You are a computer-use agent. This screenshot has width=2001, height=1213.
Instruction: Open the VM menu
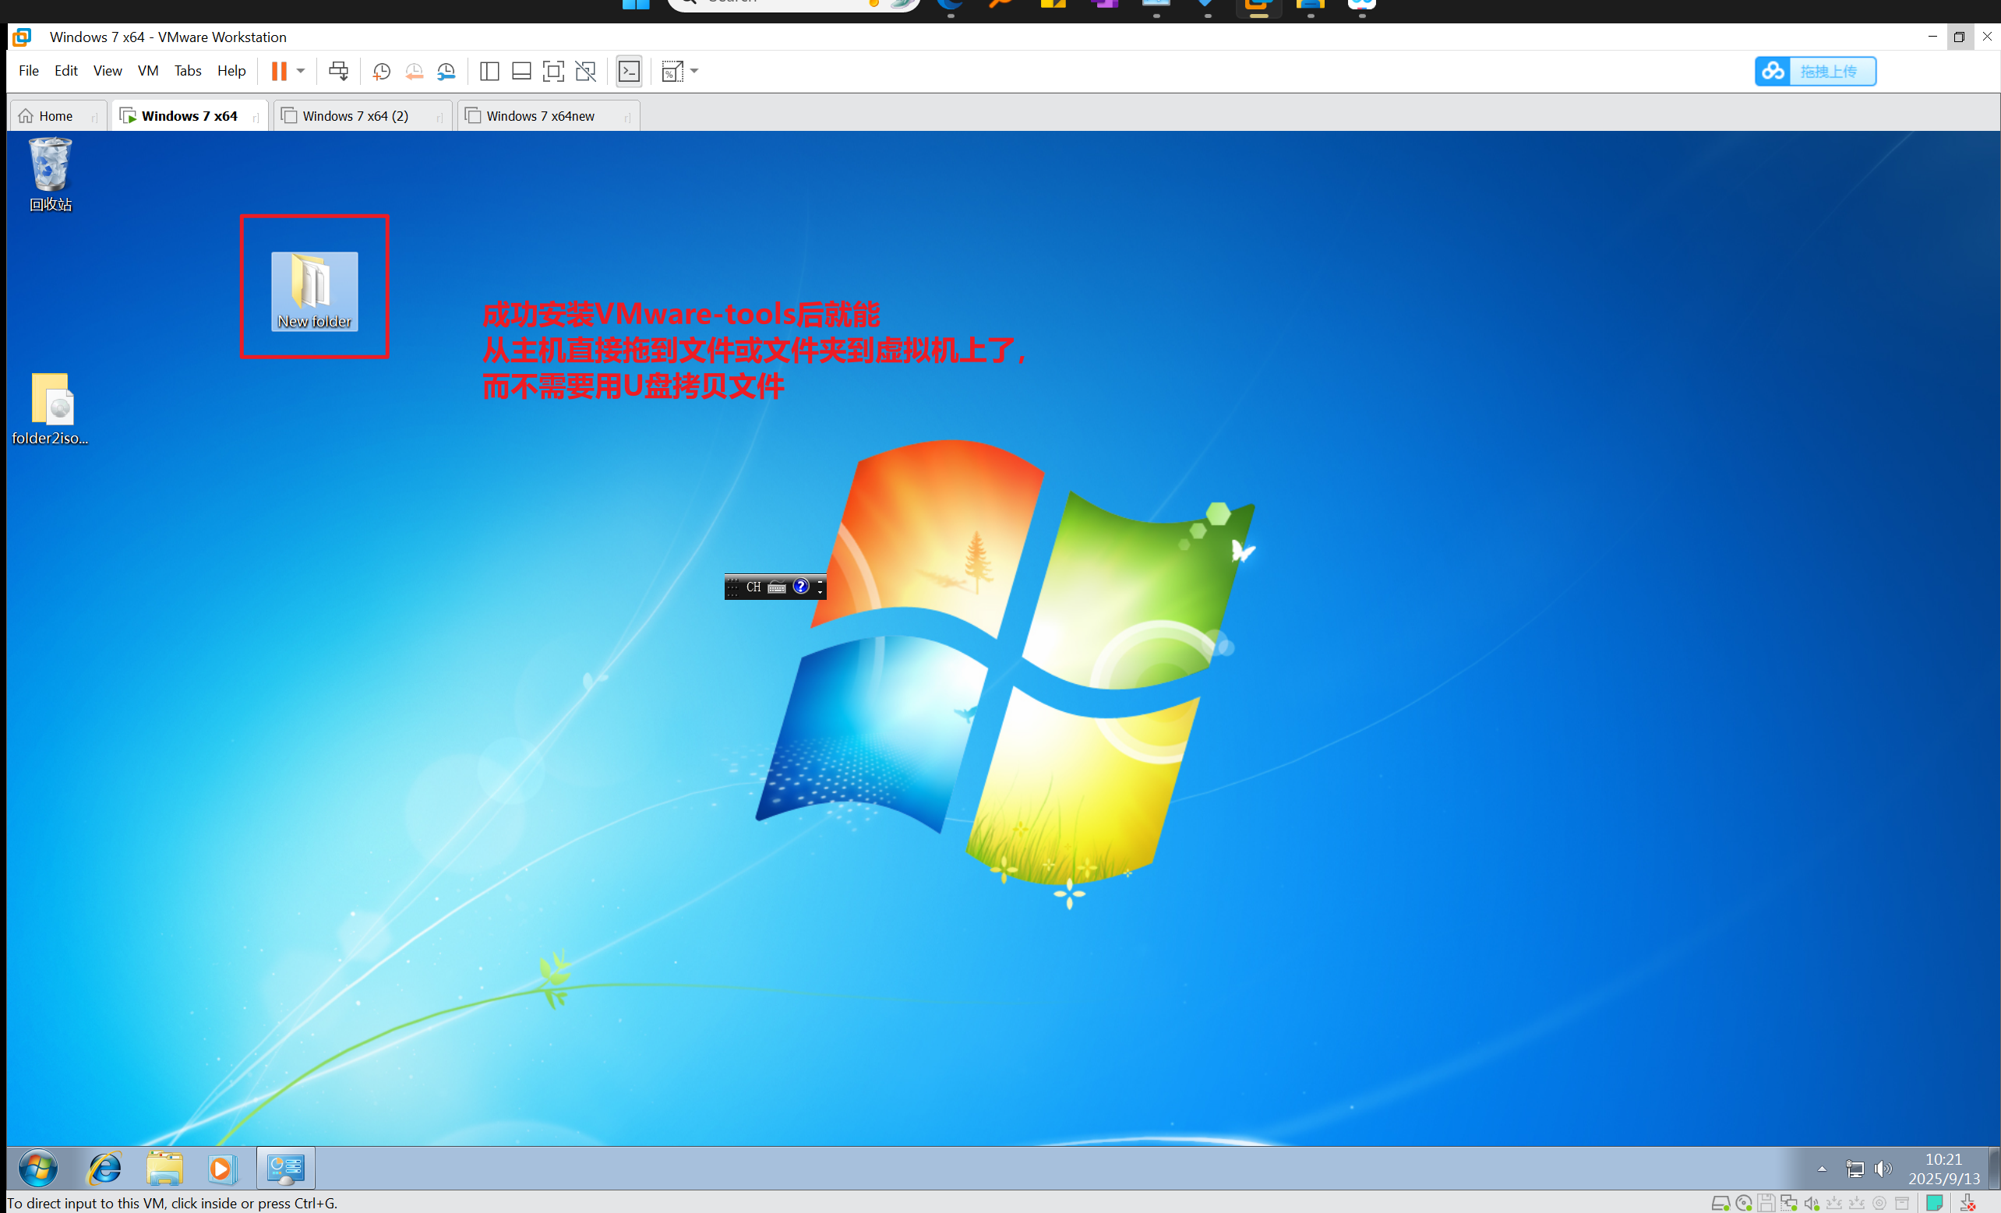click(x=148, y=71)
